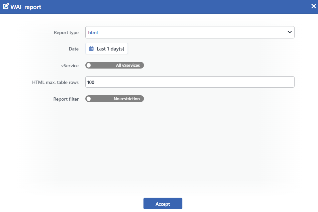Viewport: 318px width, 212px height.
Task: Click the vService label
Action: click(70, 66)
